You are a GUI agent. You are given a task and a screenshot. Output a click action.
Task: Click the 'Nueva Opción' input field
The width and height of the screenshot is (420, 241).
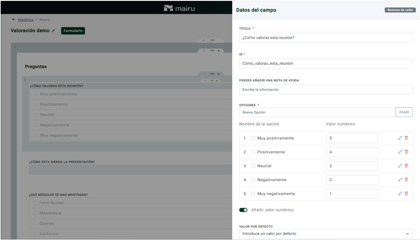point(317,112)
